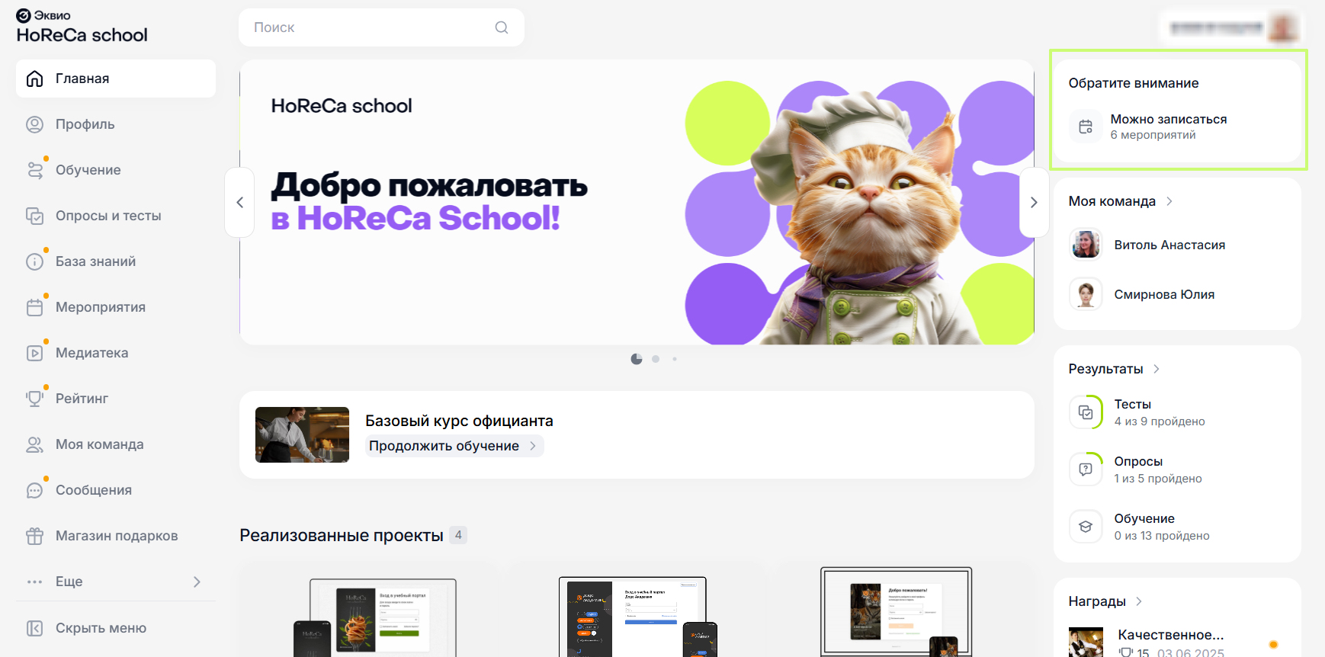Open База знаний menu item
Image resolution: width=1325 pixels, height=657 pixels.
click(x=116, y=261)
